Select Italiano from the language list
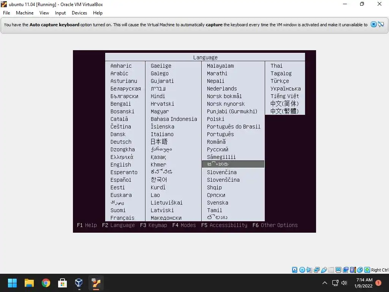The image size is (389, 292). tap(162, 134)
